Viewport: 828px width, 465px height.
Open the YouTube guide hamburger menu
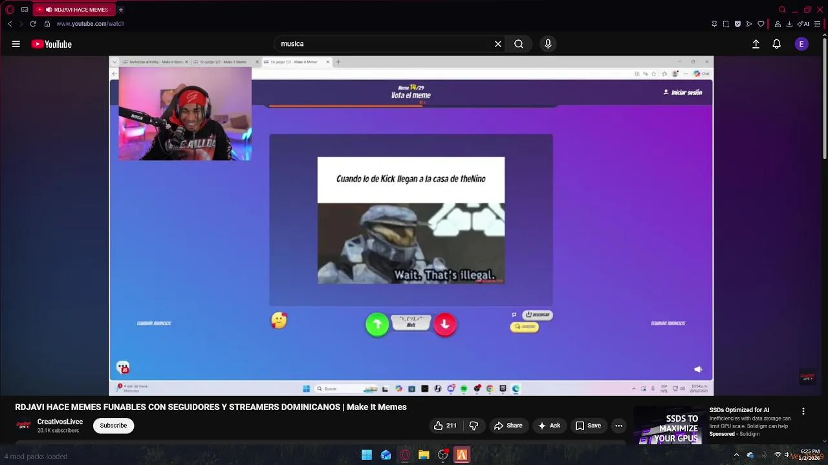click(16, 44)
